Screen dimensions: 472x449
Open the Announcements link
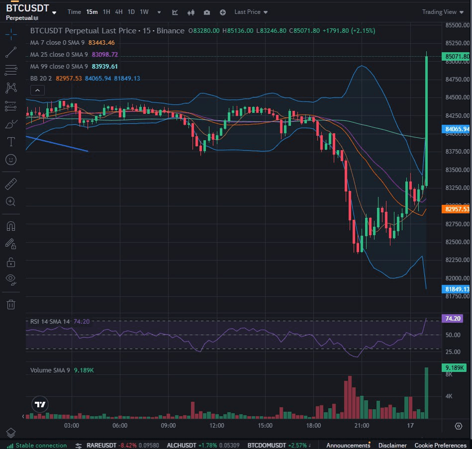pyautogui.click(x=348, y=445)
